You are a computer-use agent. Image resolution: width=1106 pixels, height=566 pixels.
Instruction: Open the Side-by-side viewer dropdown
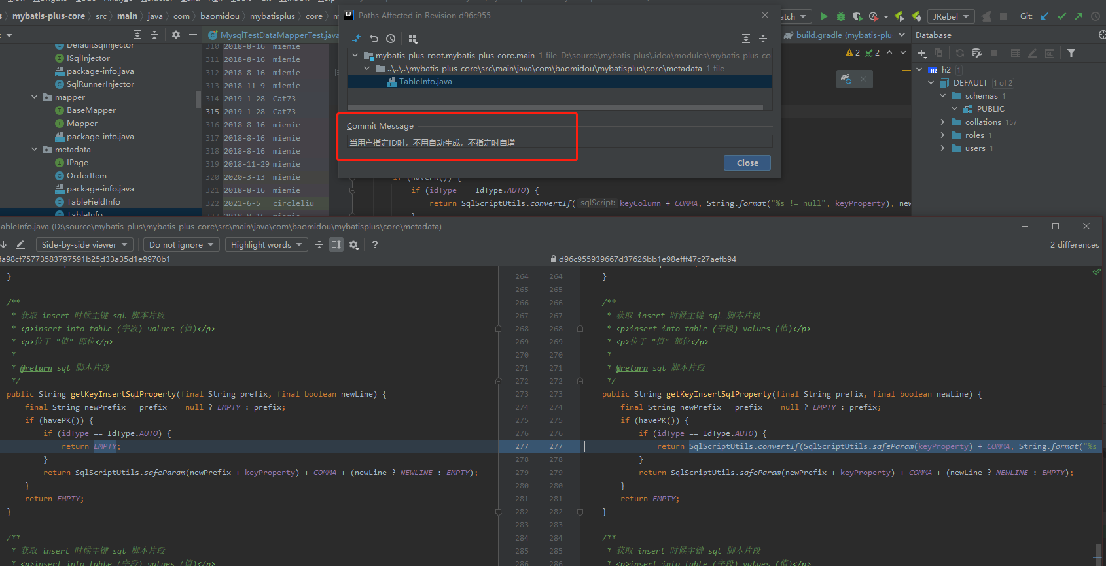click(x=84, y=244)
